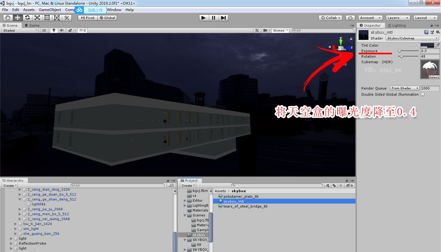Click Assets in the Project breadcrumb
The image size is (441, 252).
click(220, 191)
